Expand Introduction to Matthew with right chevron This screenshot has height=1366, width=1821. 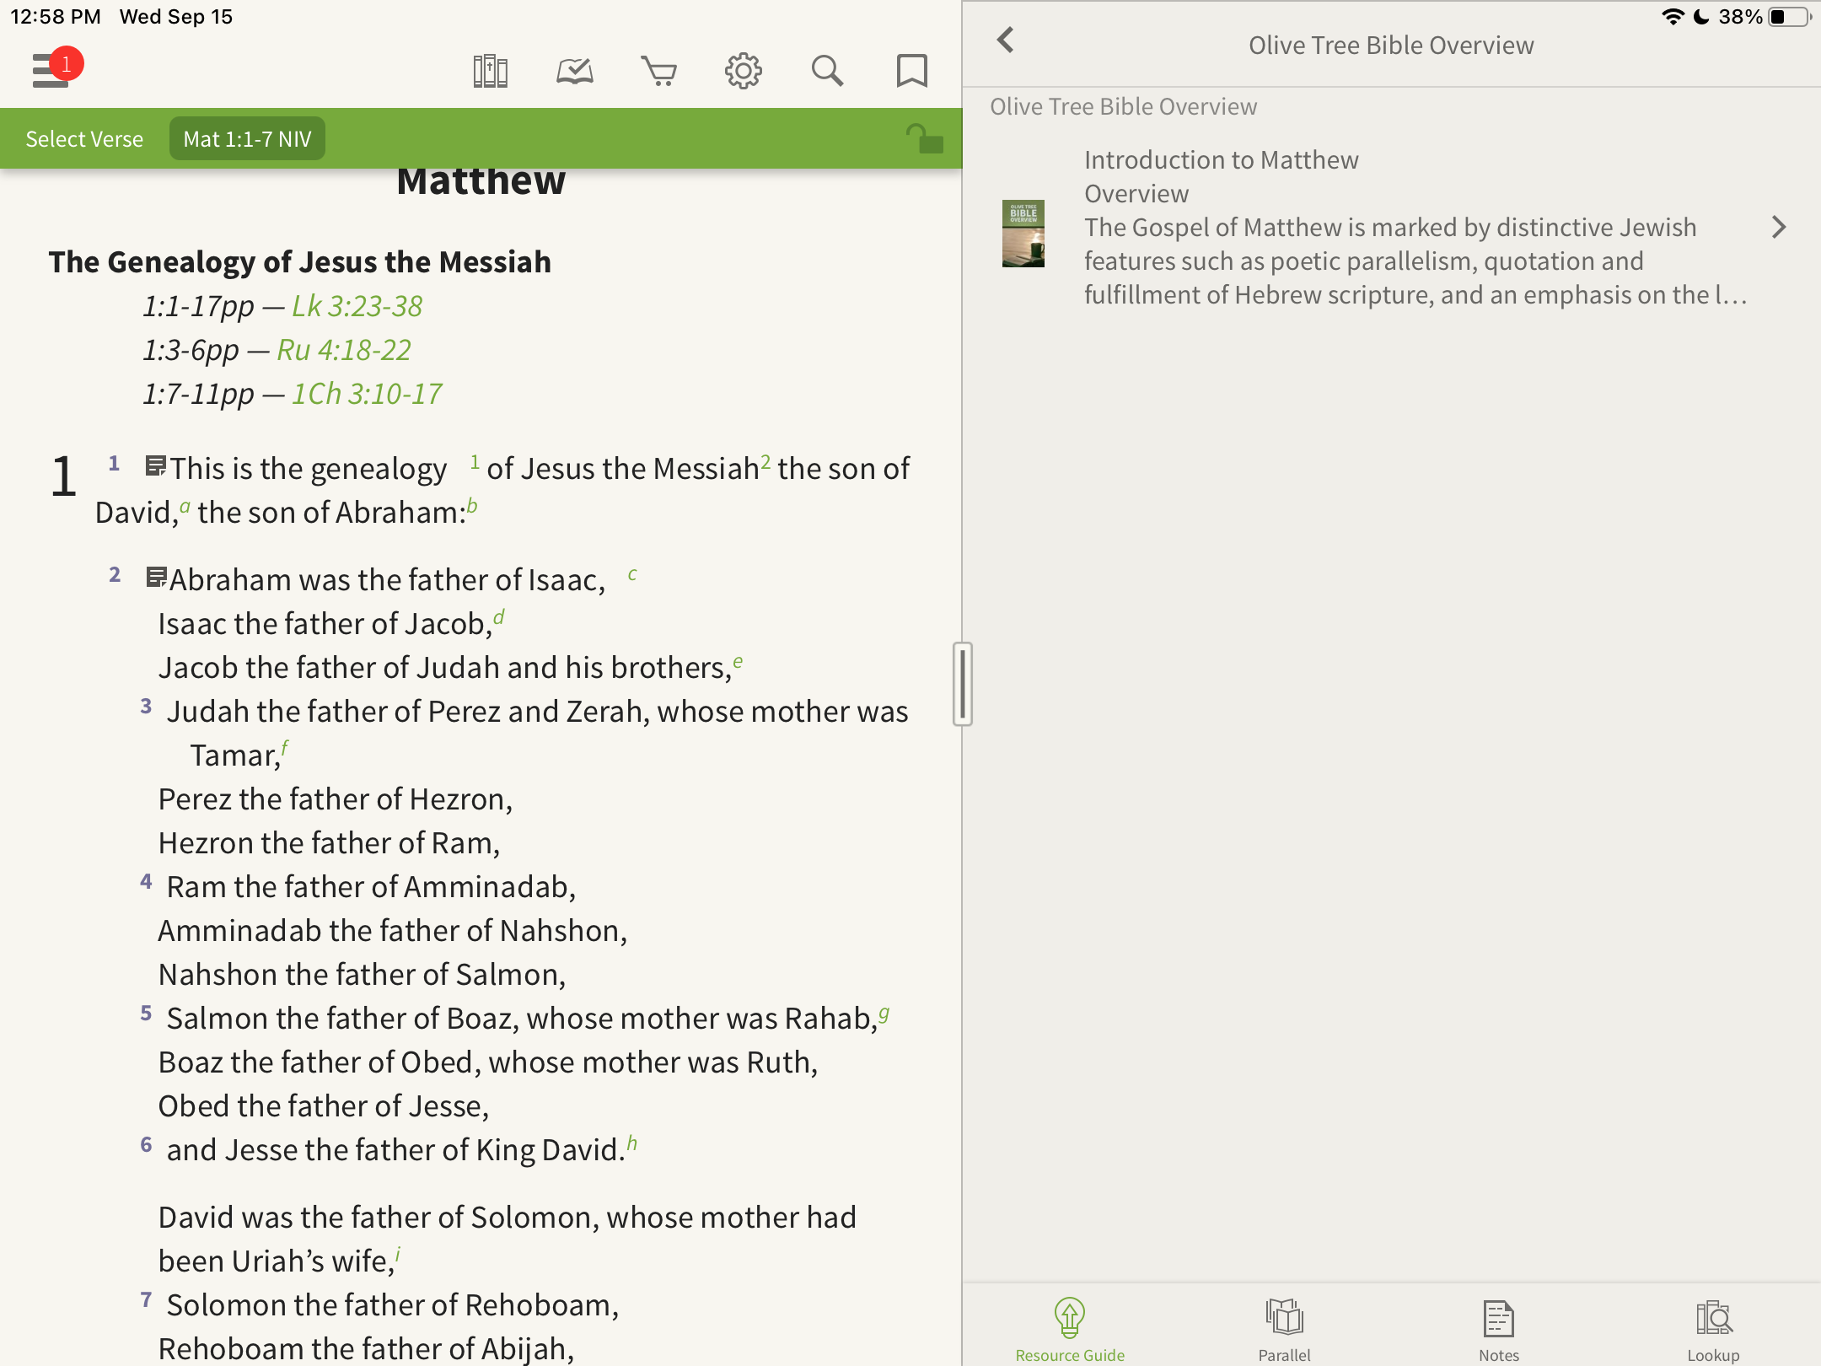tap(1778, 227)
